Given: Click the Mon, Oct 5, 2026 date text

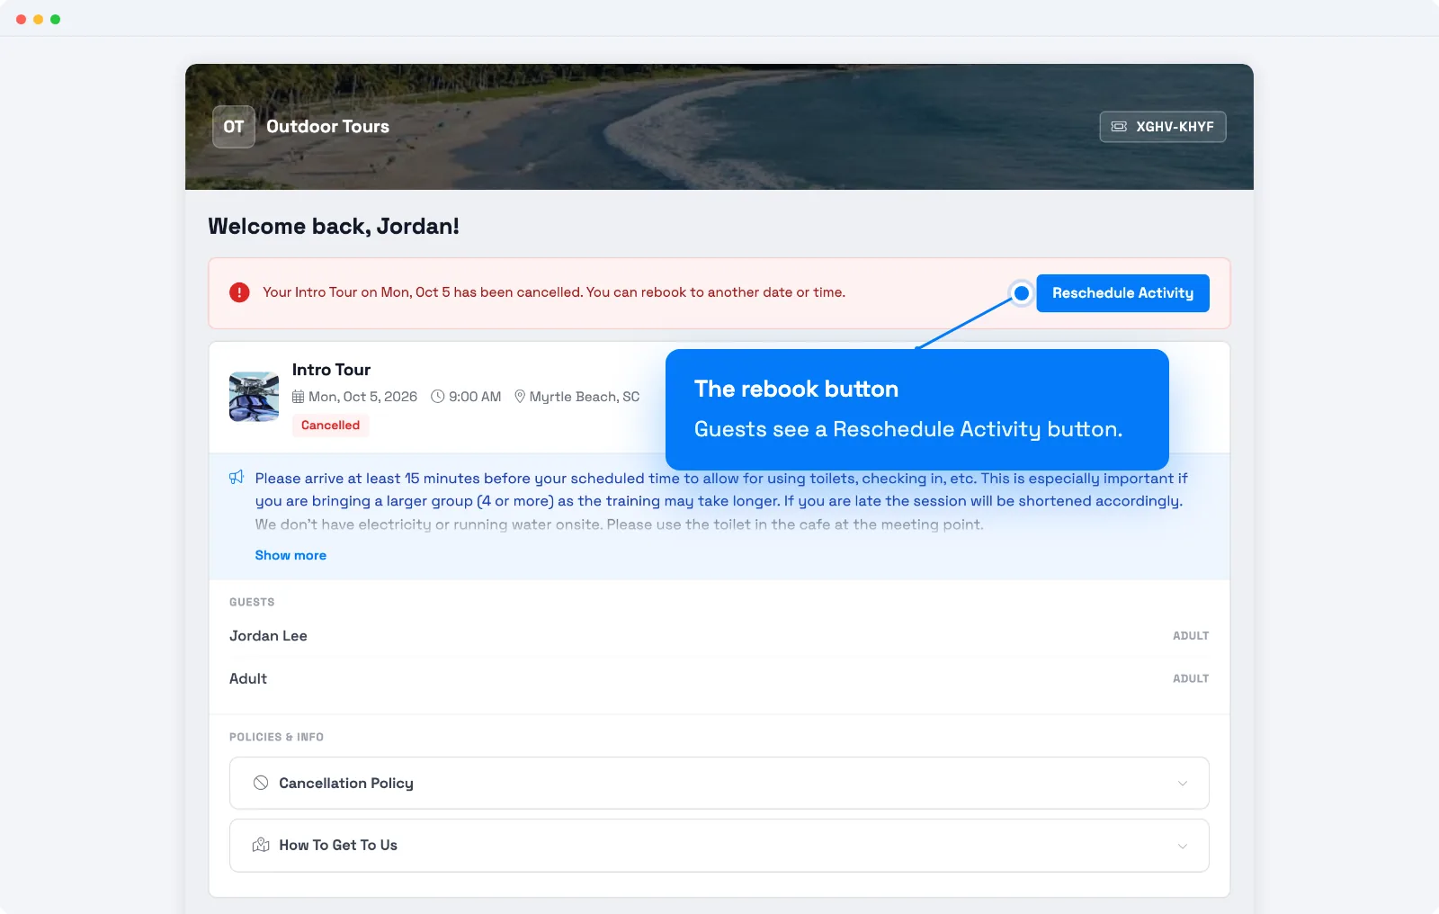Looking at the screenshot, I should pyautogui.click(x=362, y=397).
